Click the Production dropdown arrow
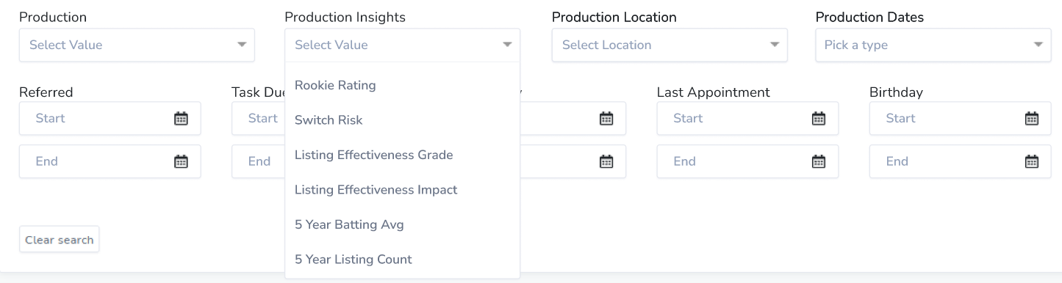 pos(242,45)
